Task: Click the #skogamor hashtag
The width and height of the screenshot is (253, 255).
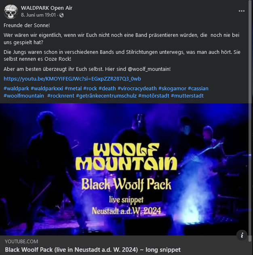Action: pos(172,89)
